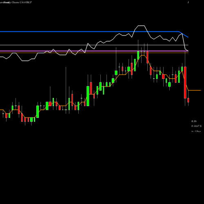Screen dimensions: 204x204
Task: Click the "0.67" volume reading text
Action: [197, 126]
